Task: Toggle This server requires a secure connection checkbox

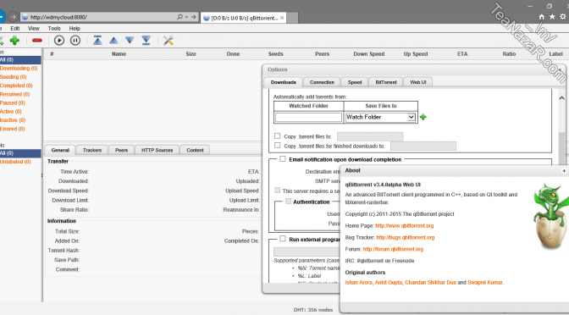Action: tap(278, 191)
